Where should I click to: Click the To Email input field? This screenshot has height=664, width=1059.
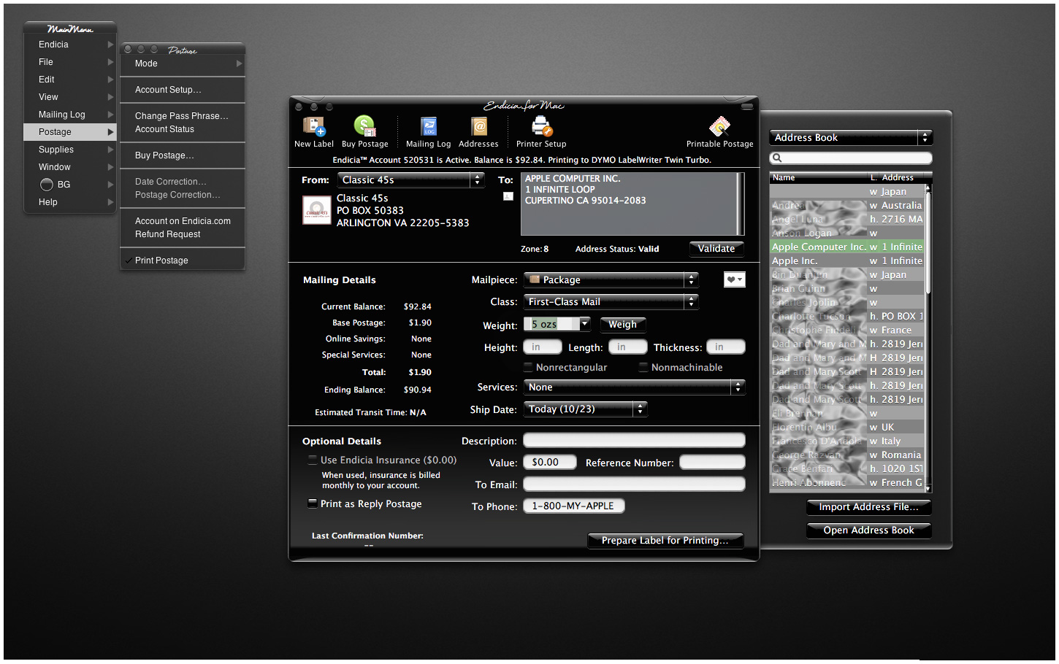(634, 484)
